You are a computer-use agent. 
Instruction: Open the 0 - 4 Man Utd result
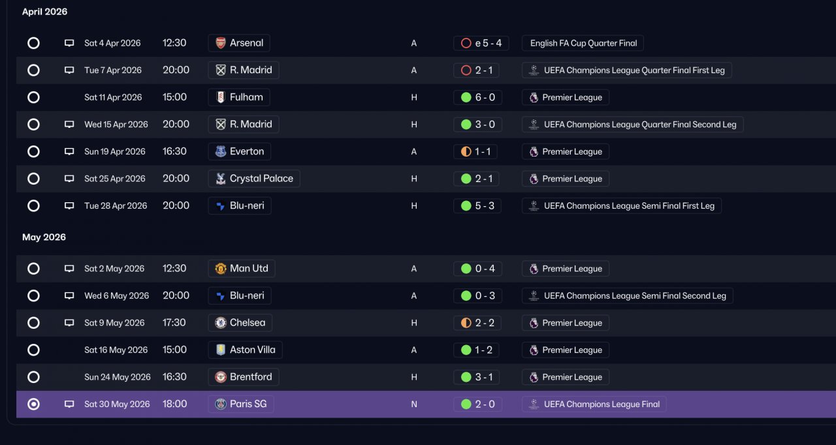[477, 268]
